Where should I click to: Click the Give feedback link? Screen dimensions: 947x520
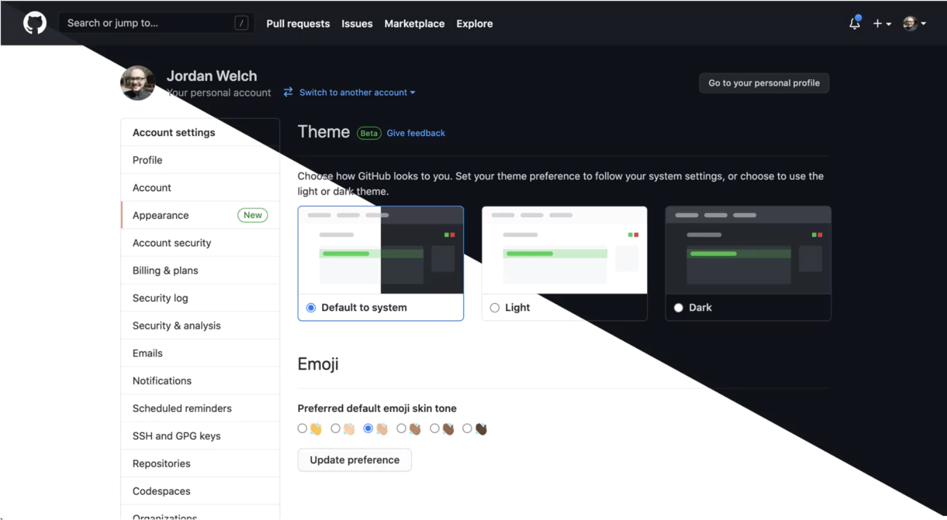[415, 133]
